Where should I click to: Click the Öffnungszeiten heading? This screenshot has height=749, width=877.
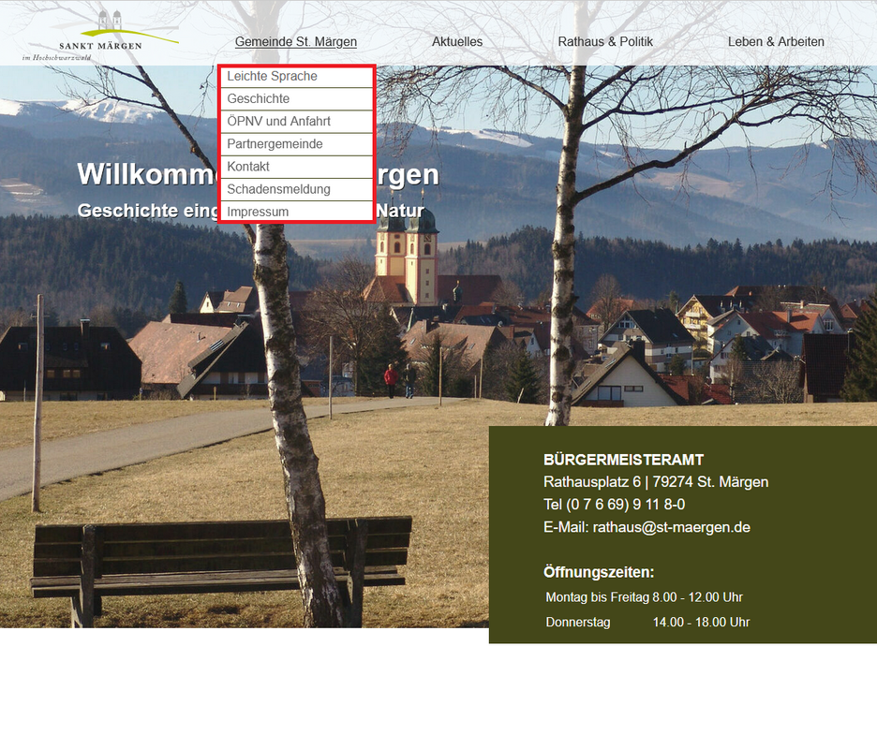(599, 572)
